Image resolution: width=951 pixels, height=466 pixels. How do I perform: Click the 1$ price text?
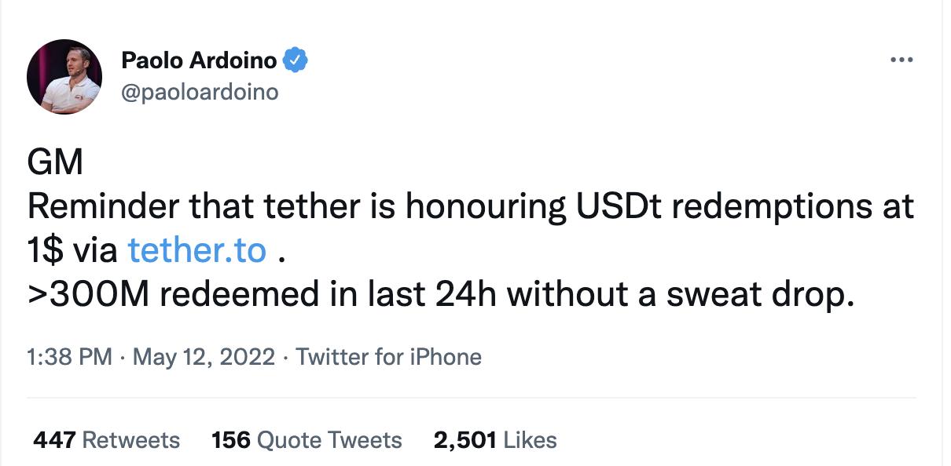tap(49, 250)
